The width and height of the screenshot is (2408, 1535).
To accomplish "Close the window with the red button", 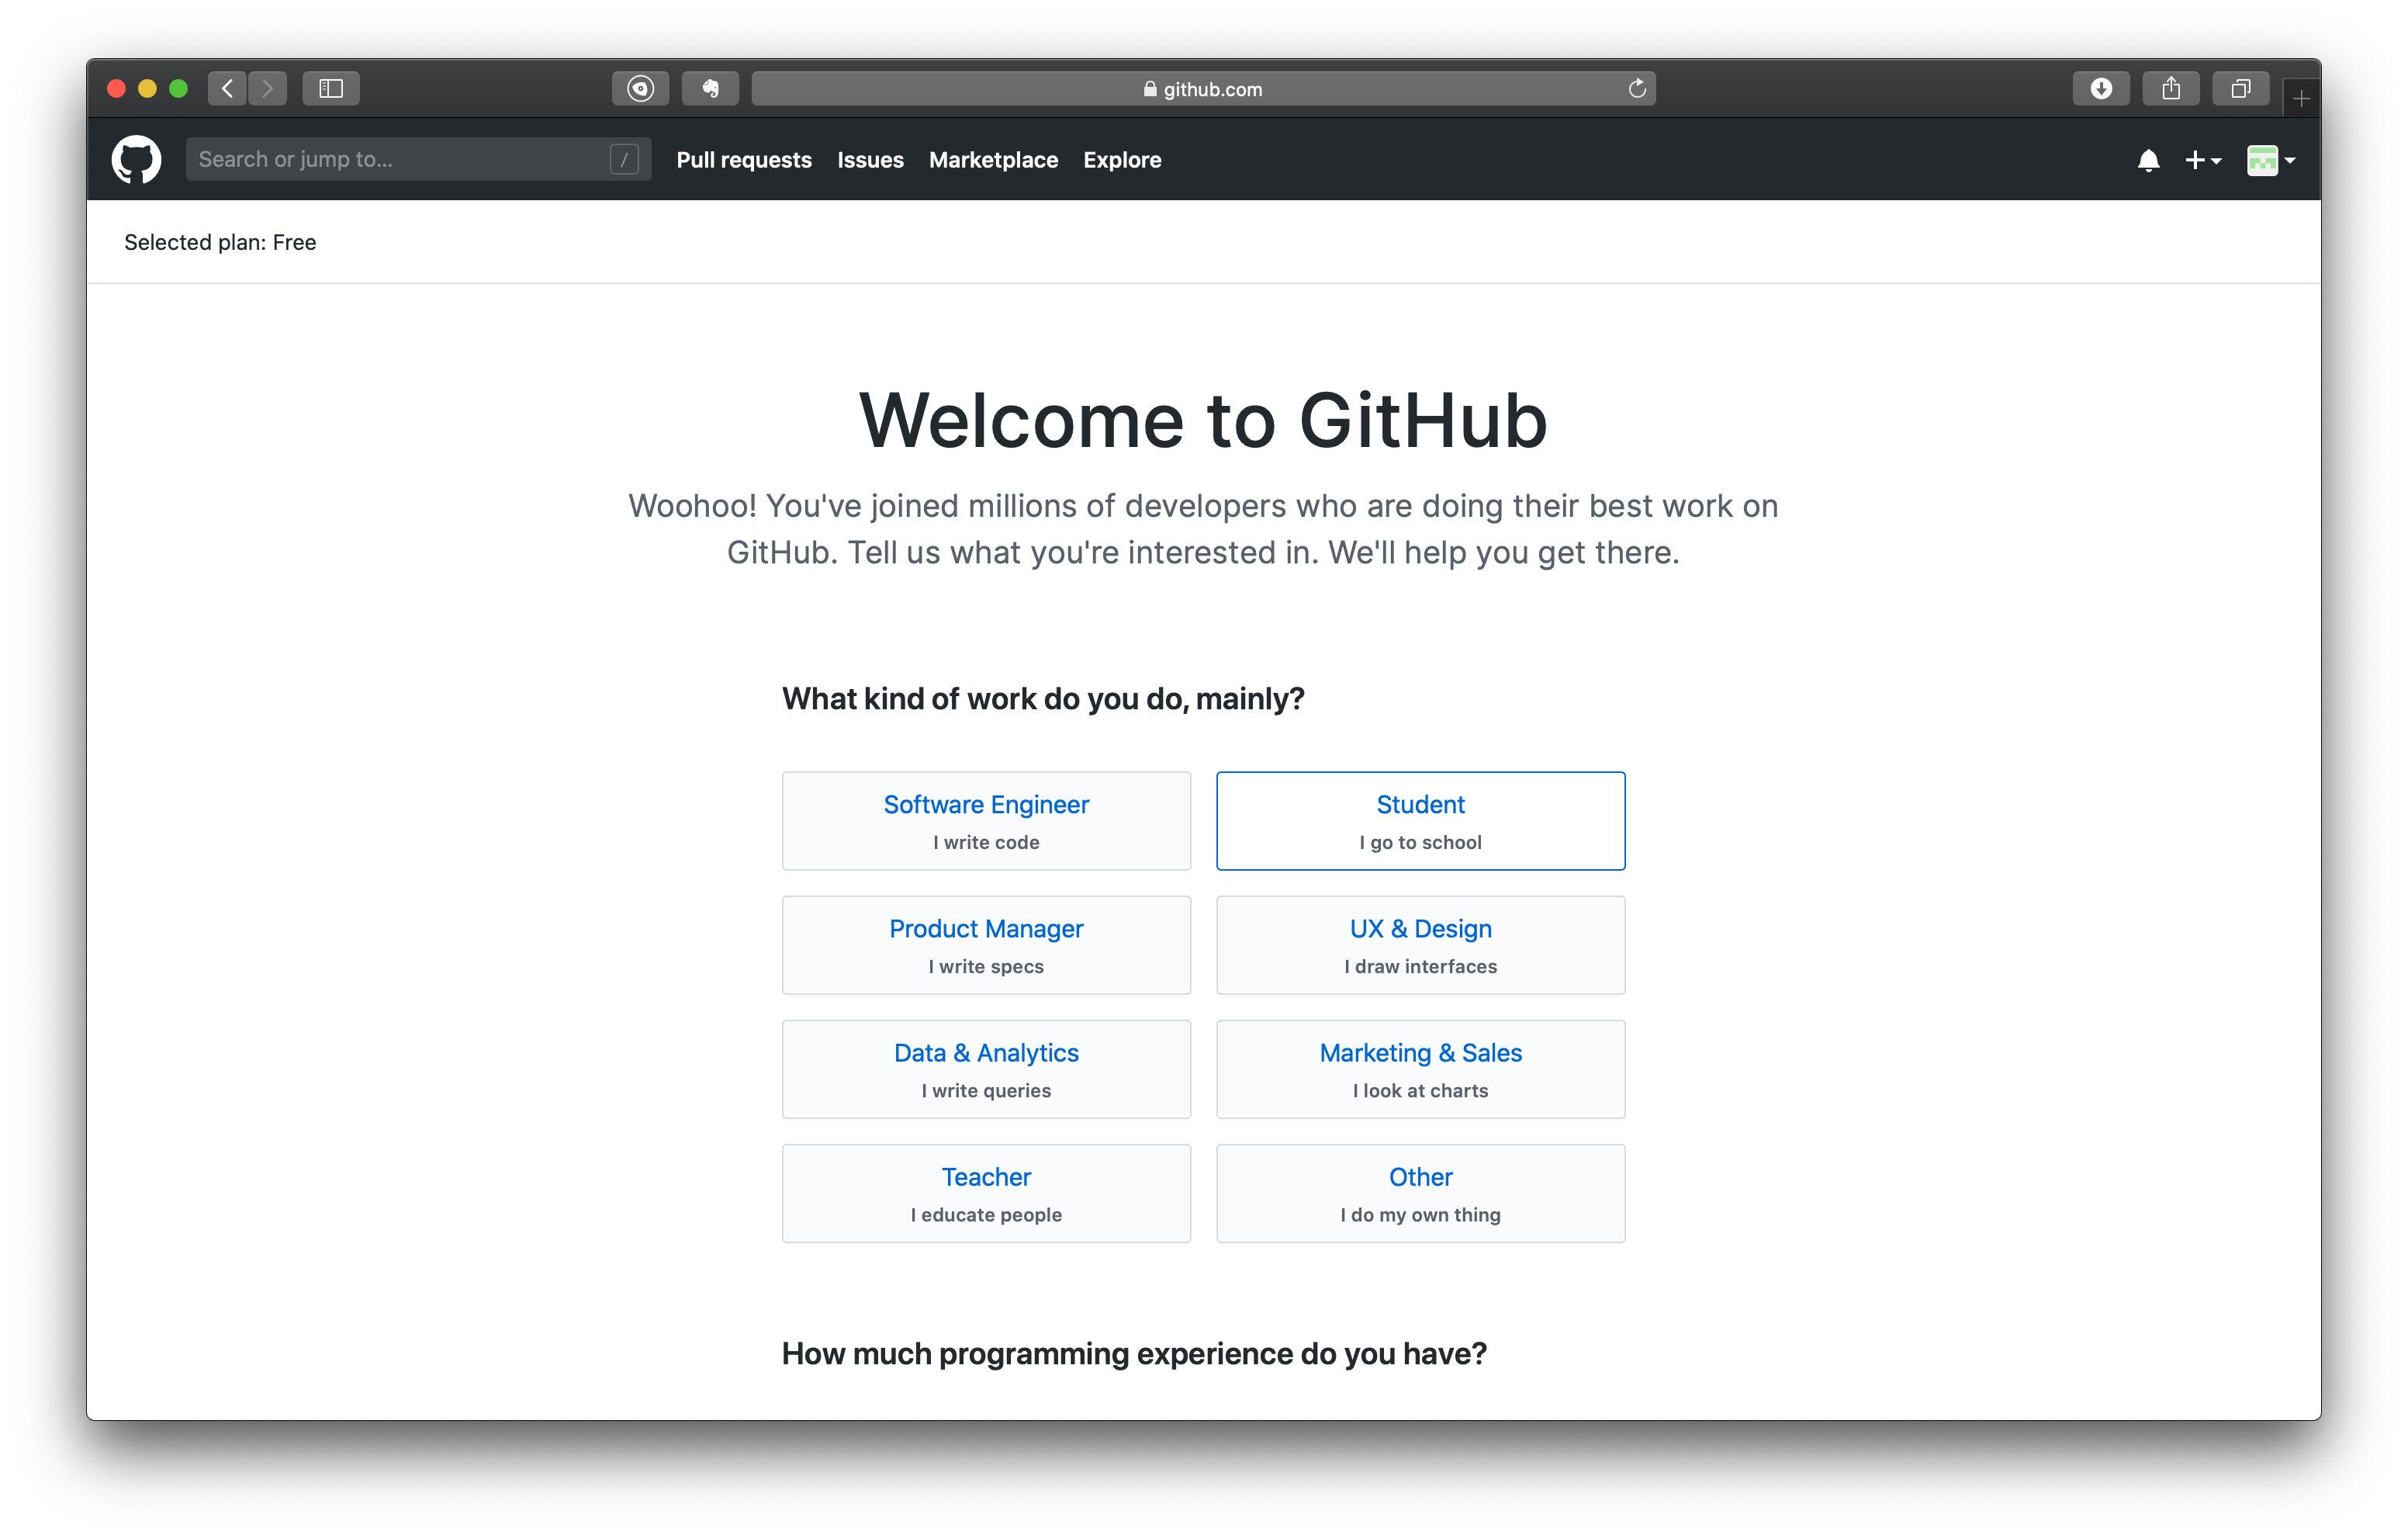I will [116, 89].
